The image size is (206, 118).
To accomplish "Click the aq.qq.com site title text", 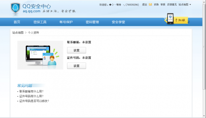I will (x=31, y=11).
